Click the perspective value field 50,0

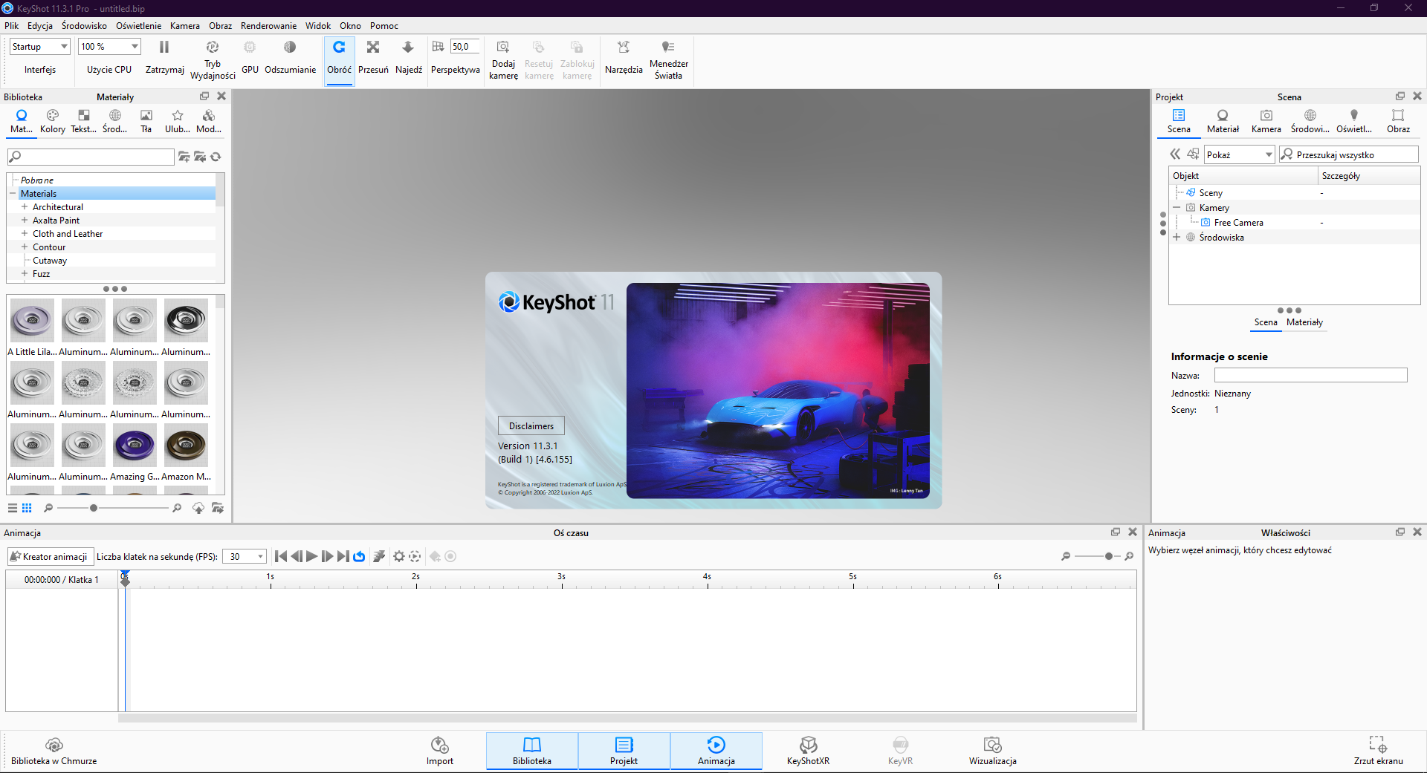pos(465,47)
